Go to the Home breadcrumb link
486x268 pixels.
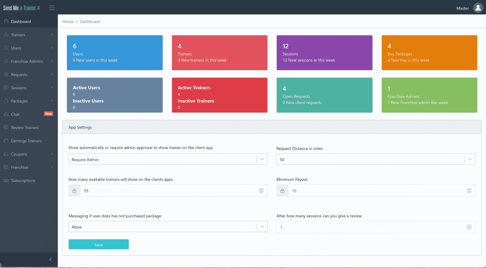[68, 21]
